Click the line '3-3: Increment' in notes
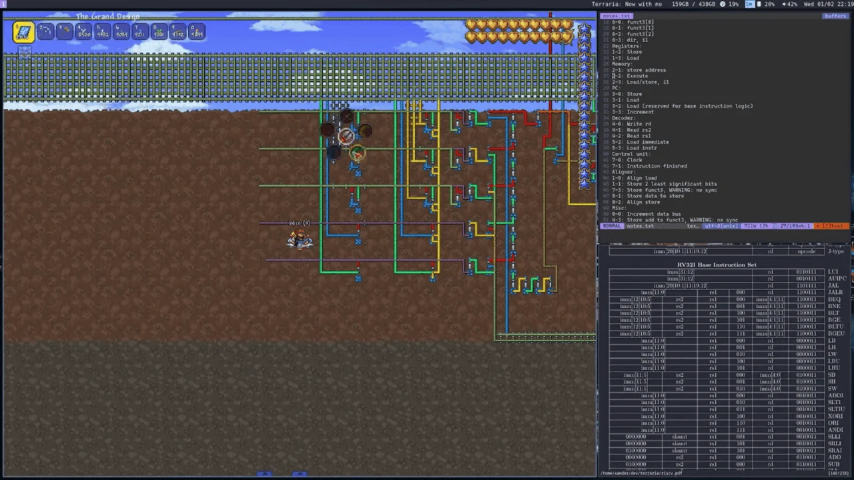Screen dimensions: 854x480 (x=632, y=112)
